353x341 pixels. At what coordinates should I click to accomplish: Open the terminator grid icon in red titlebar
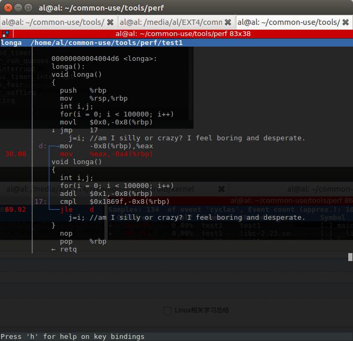coord(5,34)
